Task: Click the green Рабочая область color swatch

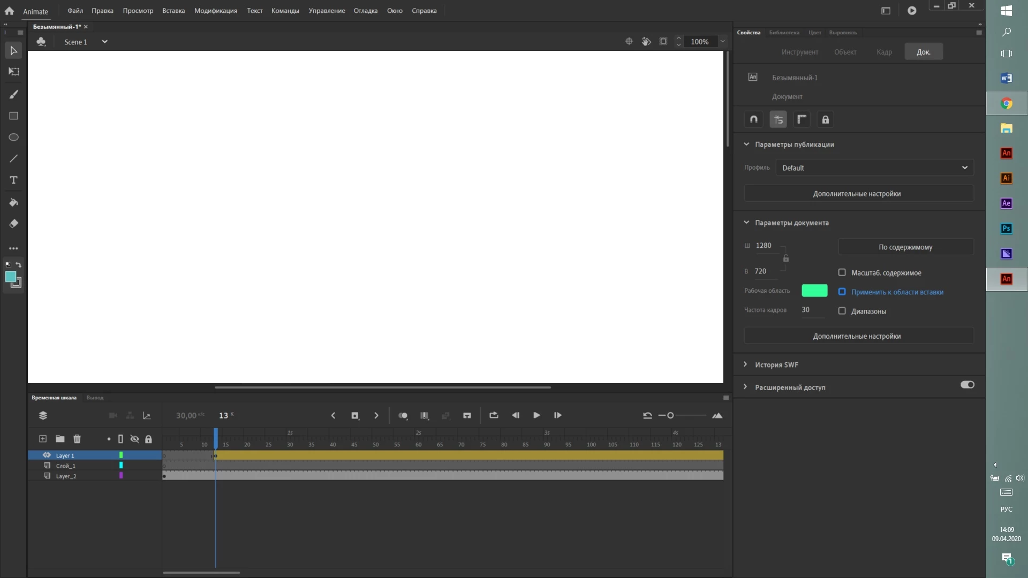Action: [814, 291]
